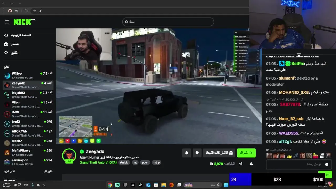Screen dimensions: 336x189
Task: Click green اشتراك subscribe button
Action: click(246, 153)
